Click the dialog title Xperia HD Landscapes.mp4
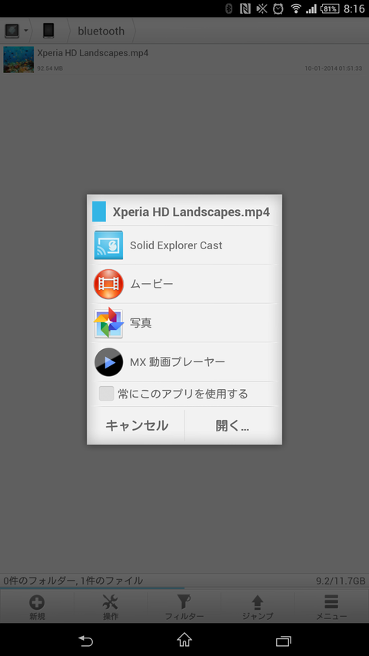Image resolution: width=369 pixels, height=656 pixels. click(x=191, y=211)
